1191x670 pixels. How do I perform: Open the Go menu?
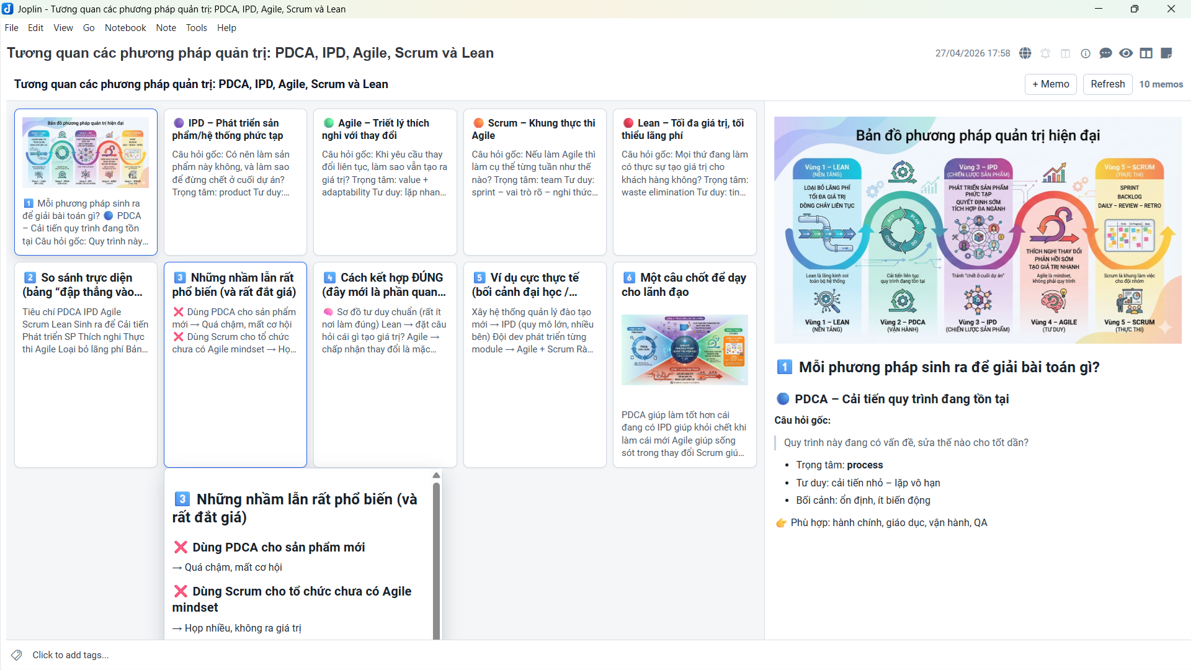89,28
